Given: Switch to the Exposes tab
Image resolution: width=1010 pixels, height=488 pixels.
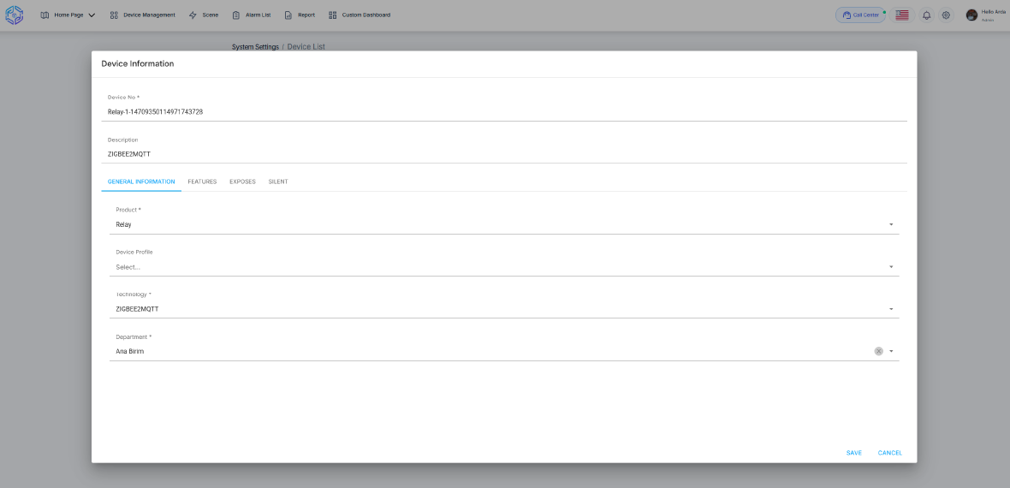Looking at the screenshot, I should (242, 182).
